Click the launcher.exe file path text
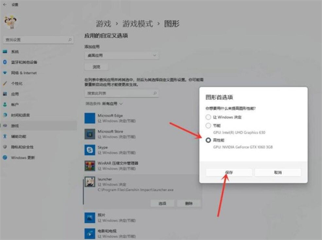This screenshot has width=322, height=240. coord(136,190)
